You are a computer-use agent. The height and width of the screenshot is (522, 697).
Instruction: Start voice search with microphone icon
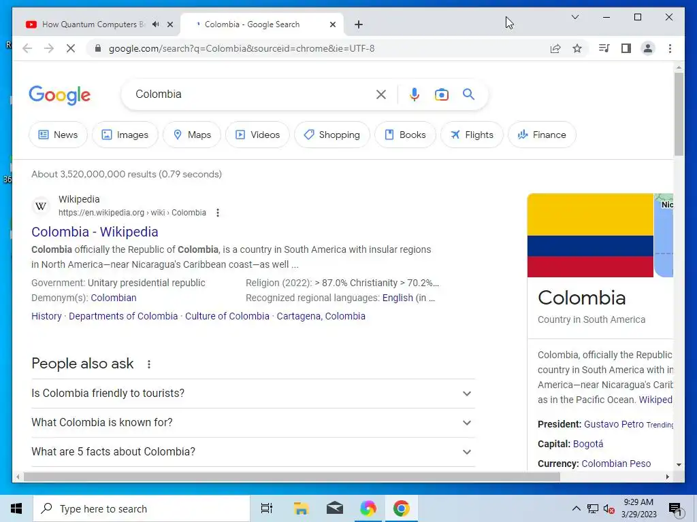pos(415,94)
